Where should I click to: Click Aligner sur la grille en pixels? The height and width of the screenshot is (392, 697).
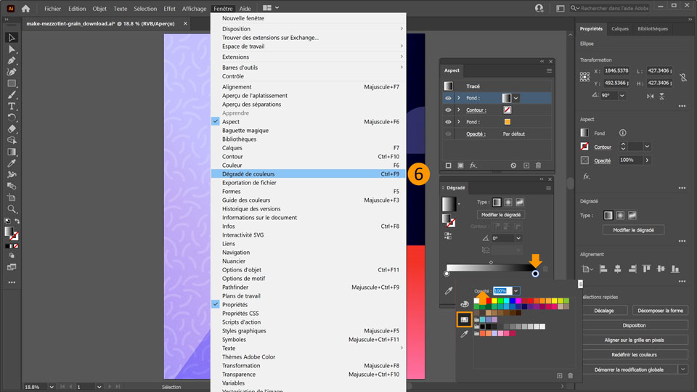634,340
